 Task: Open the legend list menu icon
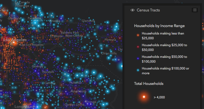(195, 10)
